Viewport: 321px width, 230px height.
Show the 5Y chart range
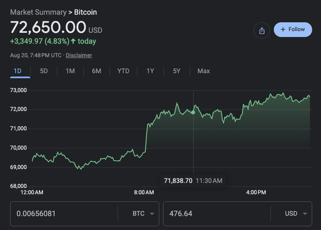tap(177, 71)
